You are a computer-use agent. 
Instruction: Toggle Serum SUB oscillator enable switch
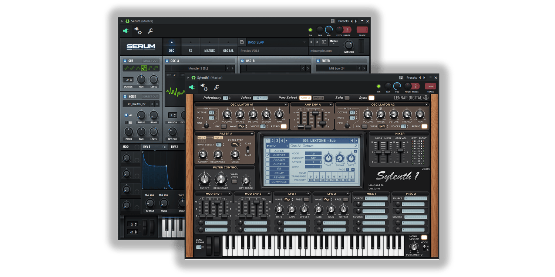(125, 61)
